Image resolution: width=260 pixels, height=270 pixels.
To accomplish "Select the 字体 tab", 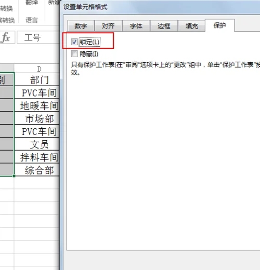I will (136, 26).
